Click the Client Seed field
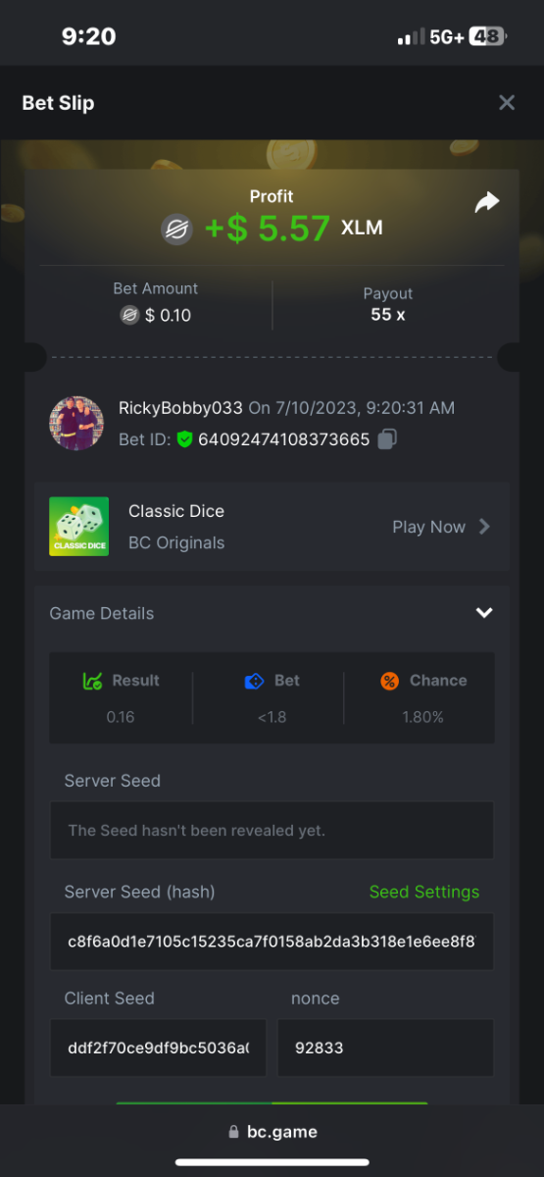Viewport: 544px width, 1177px height. pyautogui.click(x=158, y=1048)
